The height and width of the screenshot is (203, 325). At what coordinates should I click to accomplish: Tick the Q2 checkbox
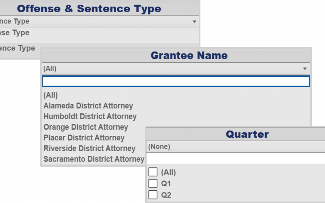(x=153, y=195)
